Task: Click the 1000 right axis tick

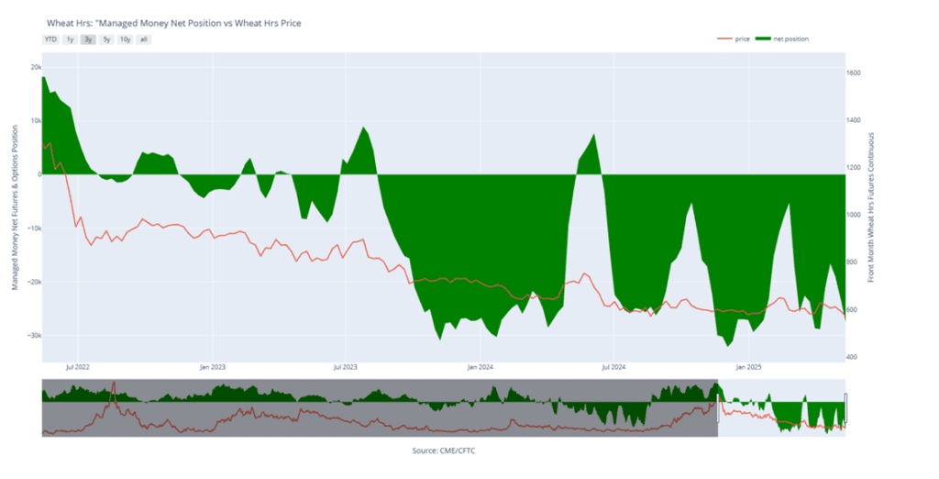Action: point(854,216)
